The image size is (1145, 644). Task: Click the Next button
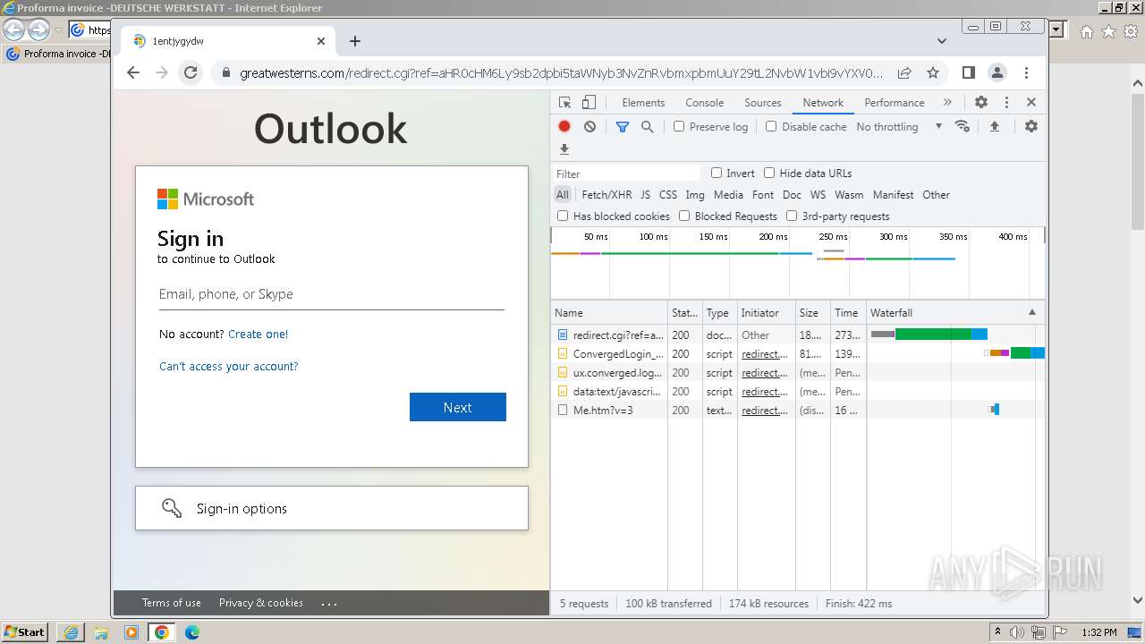[x=458, y=407]
